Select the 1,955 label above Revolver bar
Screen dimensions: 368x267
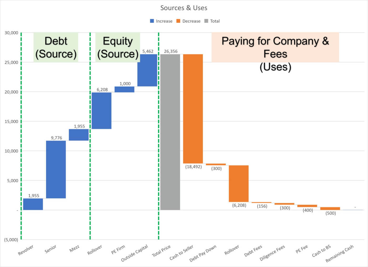34,196
